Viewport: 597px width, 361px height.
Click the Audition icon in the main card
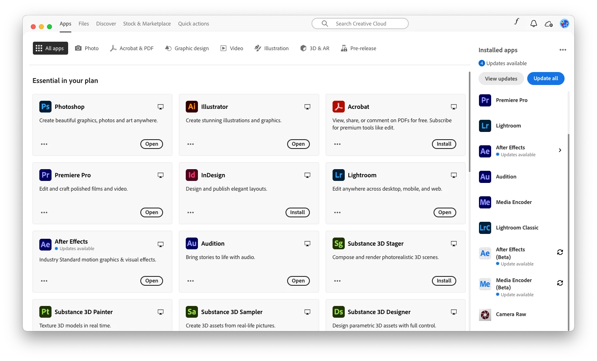point(192,243)
